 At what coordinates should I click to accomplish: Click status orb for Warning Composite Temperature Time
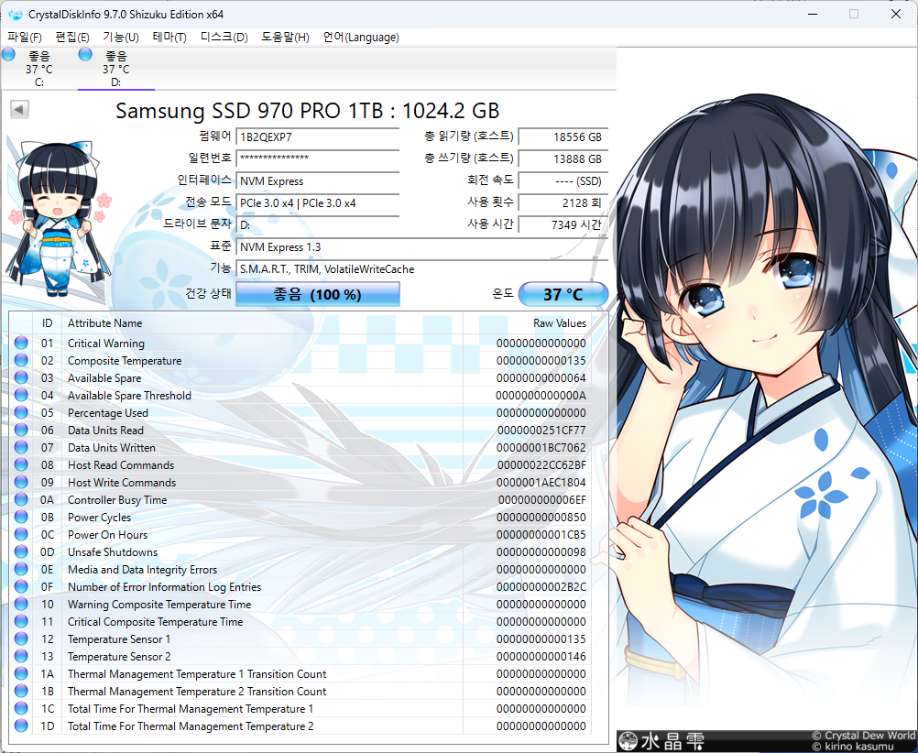tap(21, 604)
